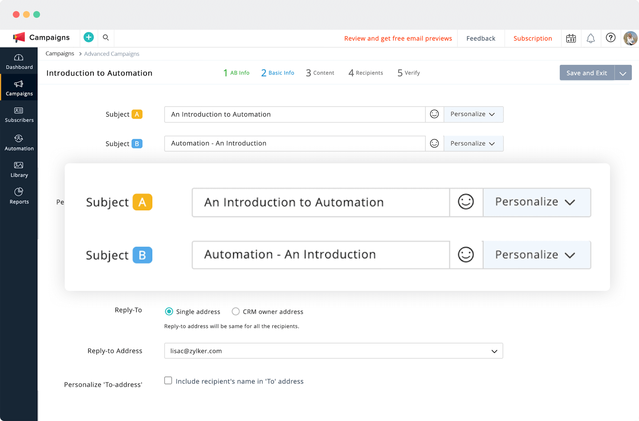Viewport: 639px width, 421px height.
Task: Expand Personalize dropdown for Subject A
Action: point(473,114)
